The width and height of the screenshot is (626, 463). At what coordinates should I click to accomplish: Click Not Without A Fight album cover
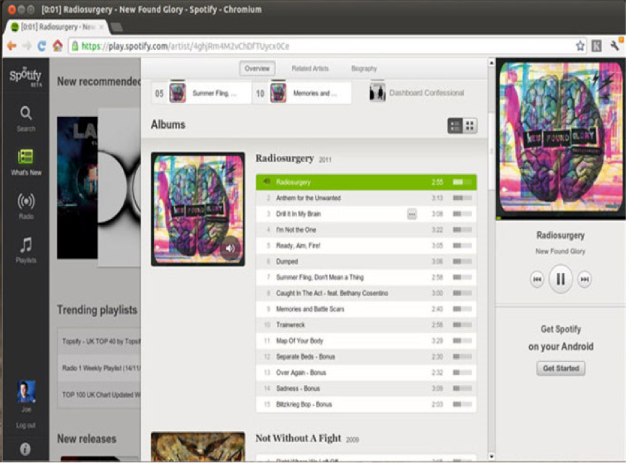(x=198, y=446)
